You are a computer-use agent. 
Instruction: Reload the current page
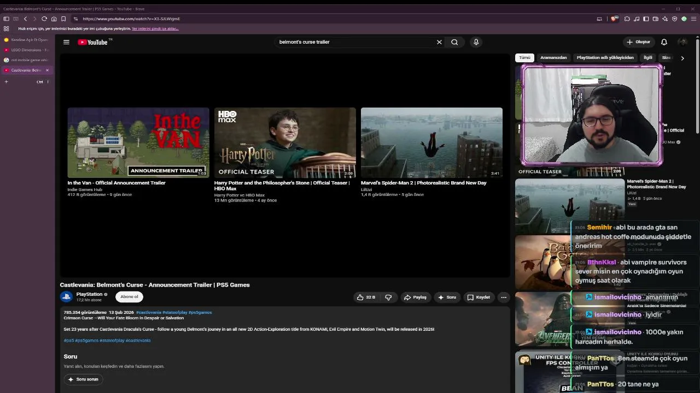pos(44,19)
